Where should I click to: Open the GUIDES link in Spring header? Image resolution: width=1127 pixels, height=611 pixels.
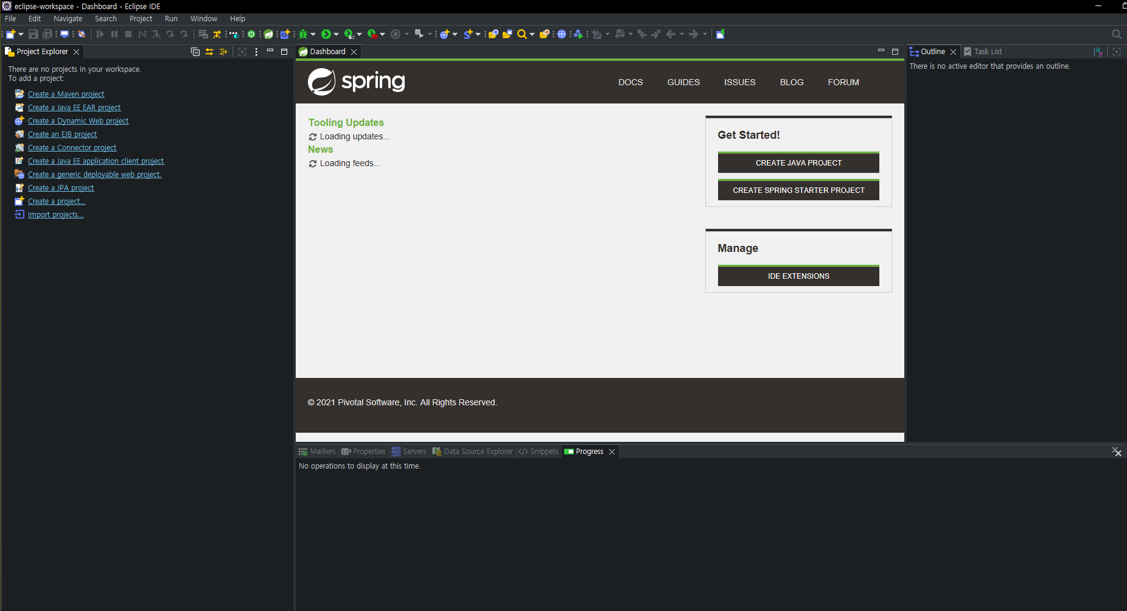coord(683,82)
